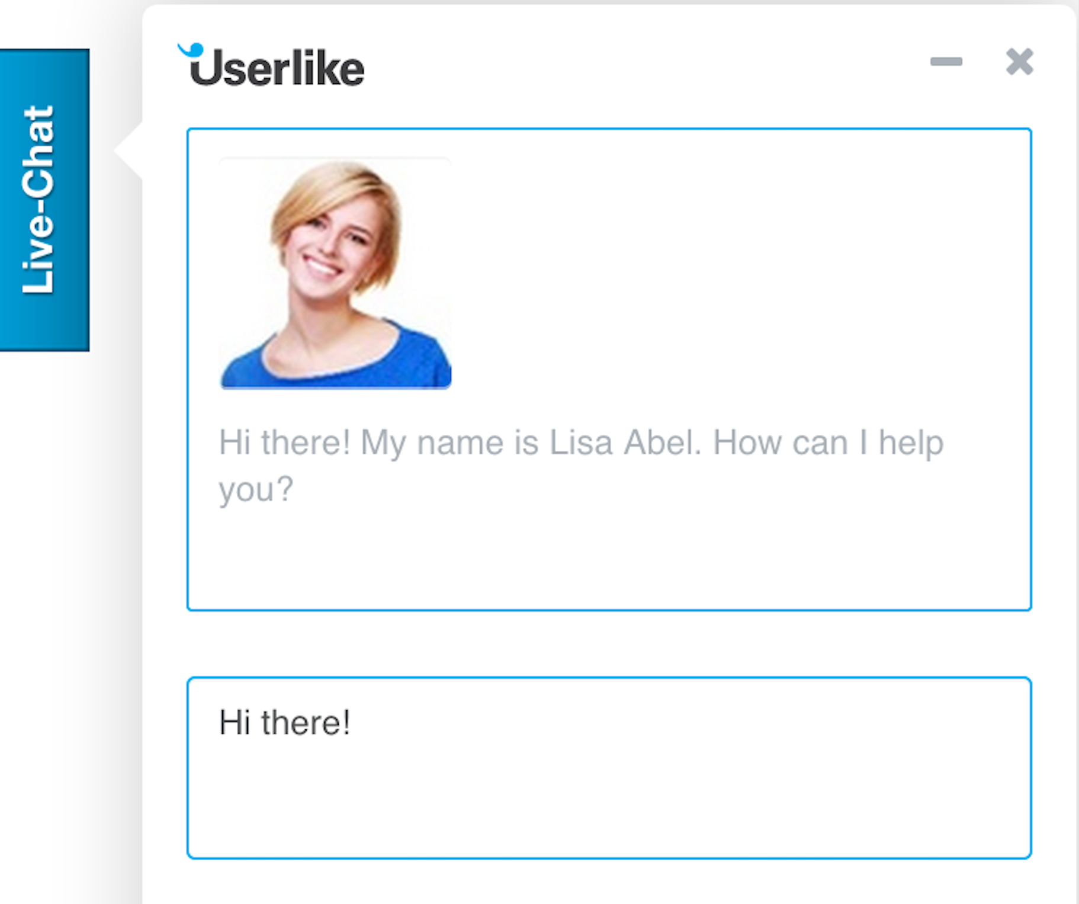Click the greeting message from Lisa Abel
Image resolution: width=1079 pixels, height=904 pixels.
coord(580,466)
